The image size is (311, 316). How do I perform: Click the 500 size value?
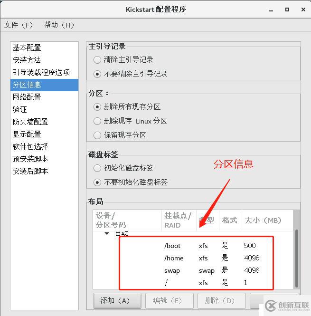click(250, 246)
